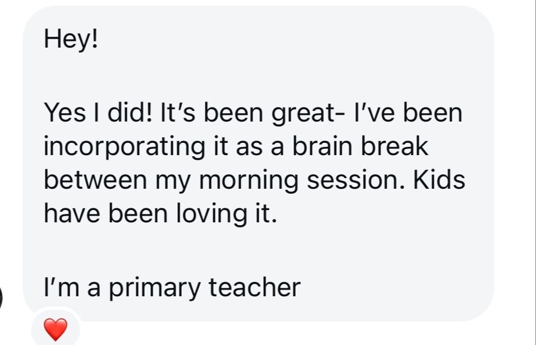Click the line "I'm a primary teacher"

(x=172, y=288)
